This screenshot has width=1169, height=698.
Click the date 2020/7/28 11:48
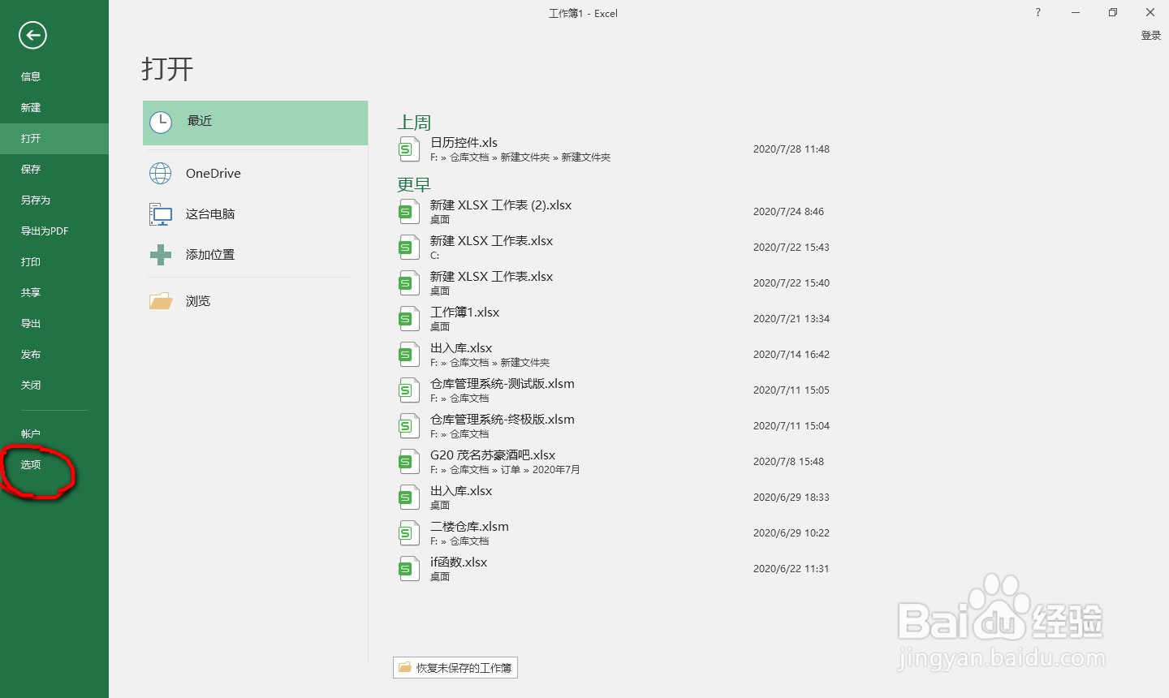(x=792, y=149)
